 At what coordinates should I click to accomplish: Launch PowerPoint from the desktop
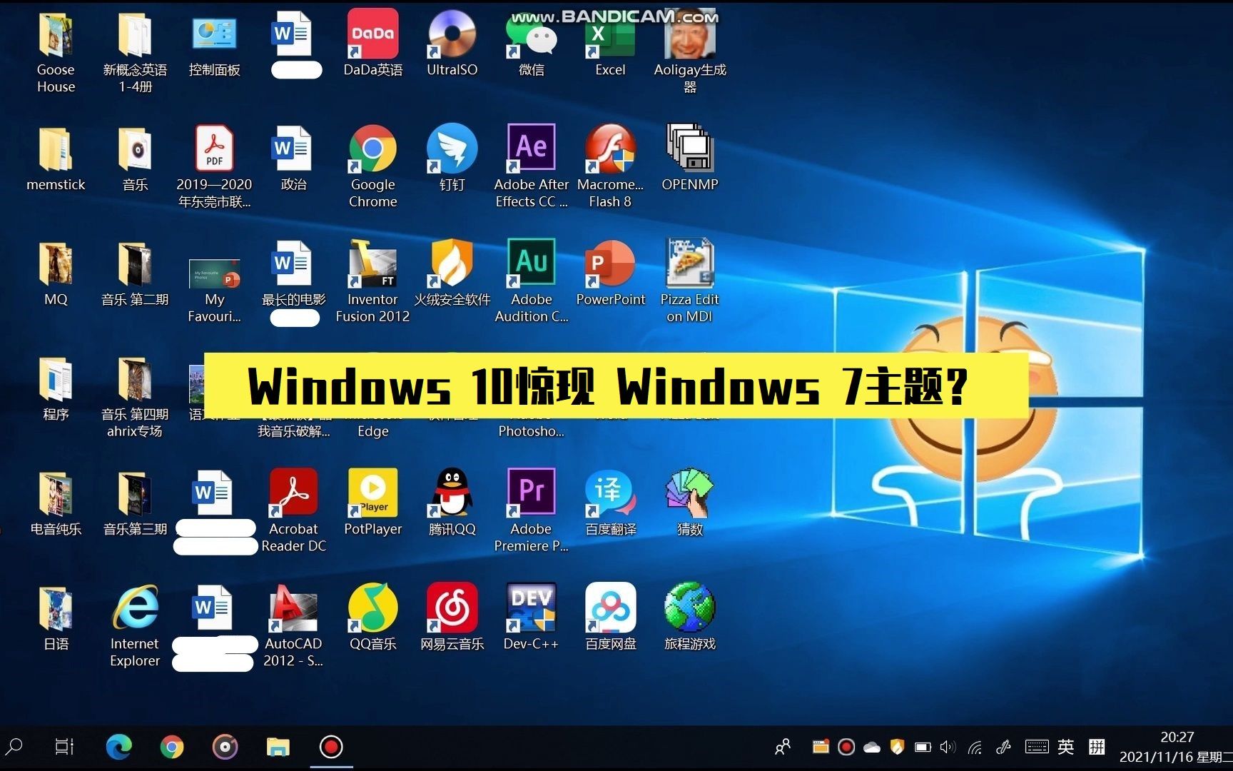point(610,274)
